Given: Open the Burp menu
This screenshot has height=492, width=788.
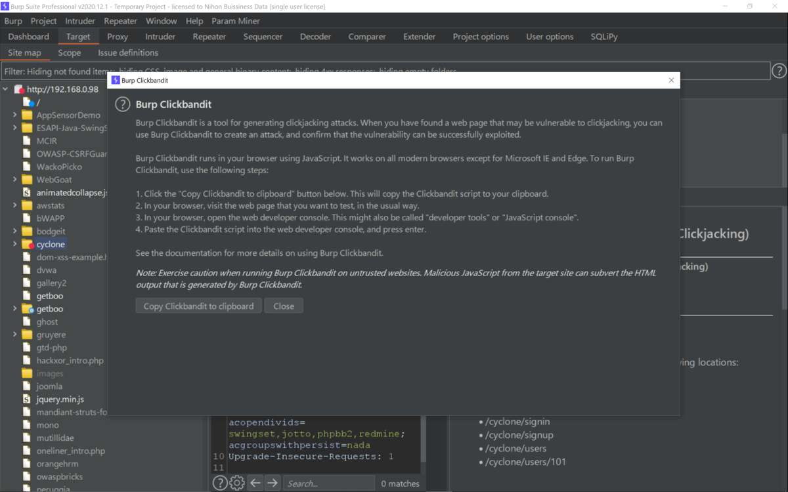Looking at the screenshot, I should click(13, 21).
